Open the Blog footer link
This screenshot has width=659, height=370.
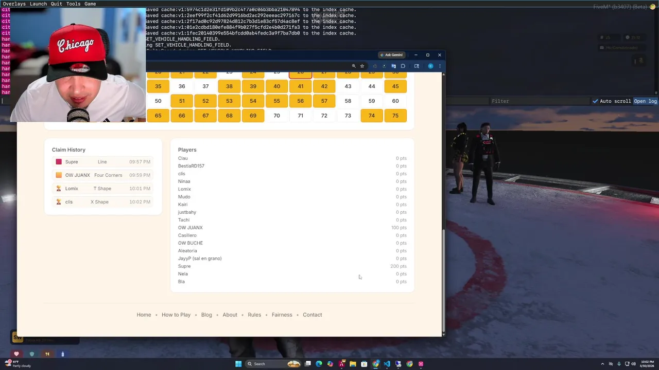point(206,315)
